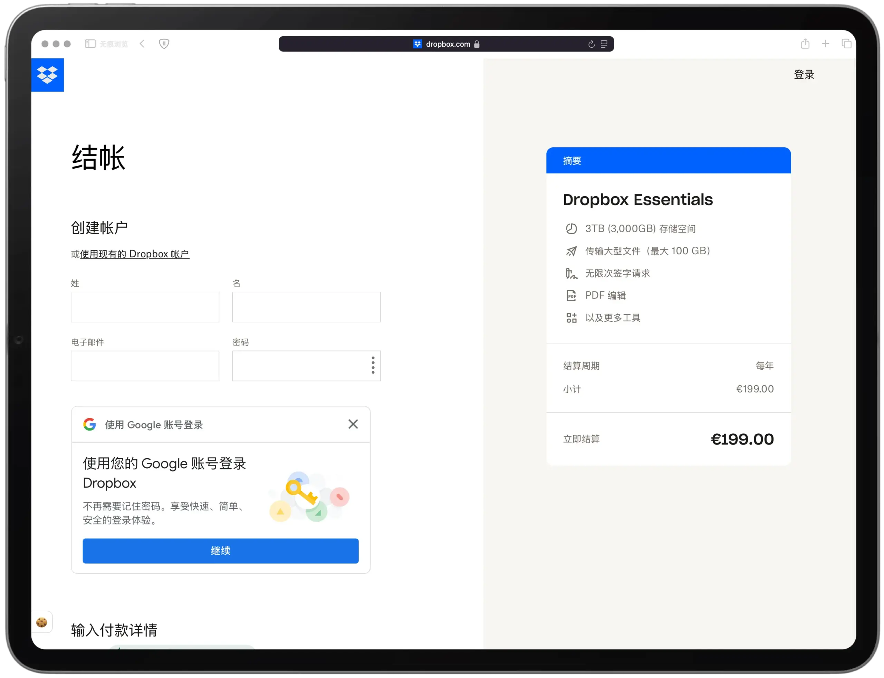The height and width of the screenshot is (678, 884).
Task: Click the signature request icon
Action: [x=571, y=273]
